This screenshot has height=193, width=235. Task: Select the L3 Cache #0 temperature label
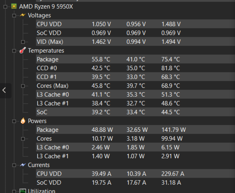pyautogui.click(x=53, y=94)
